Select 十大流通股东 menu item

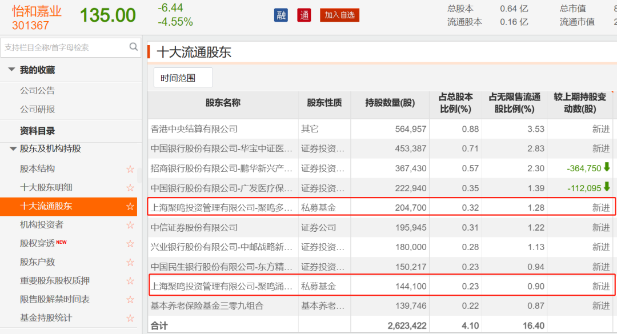coord(69,206)
